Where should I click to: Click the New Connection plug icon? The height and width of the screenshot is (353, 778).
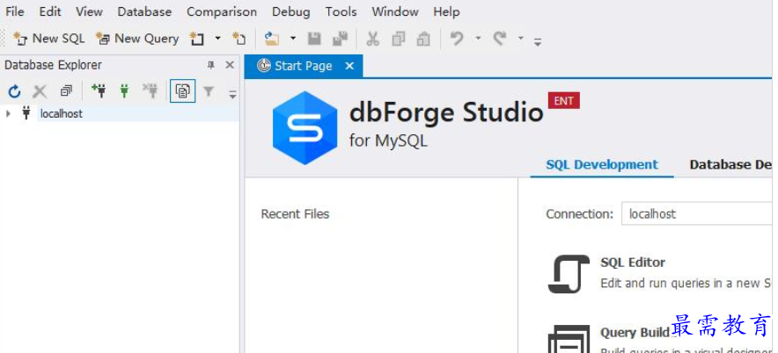click(x=99, y=90)
